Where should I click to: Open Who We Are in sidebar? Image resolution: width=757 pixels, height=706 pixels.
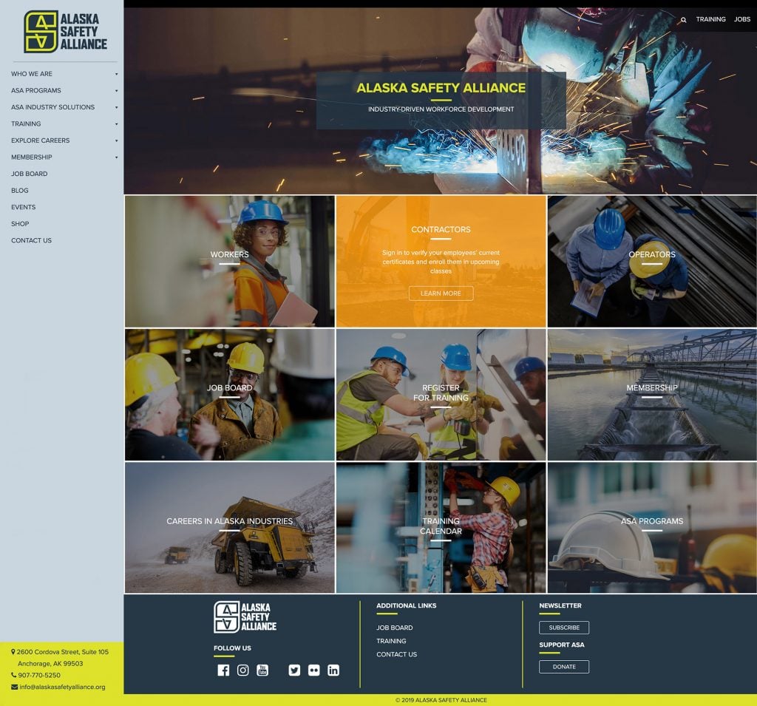click(x=32, y=74)
